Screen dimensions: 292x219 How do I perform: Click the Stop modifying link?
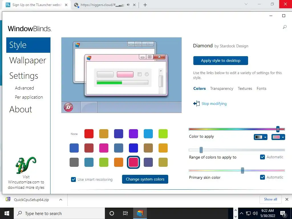(x=214, y=104)
